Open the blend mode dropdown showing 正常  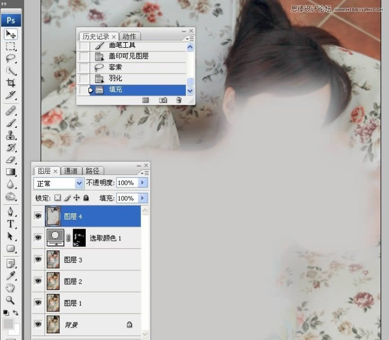tap(59, 183)
